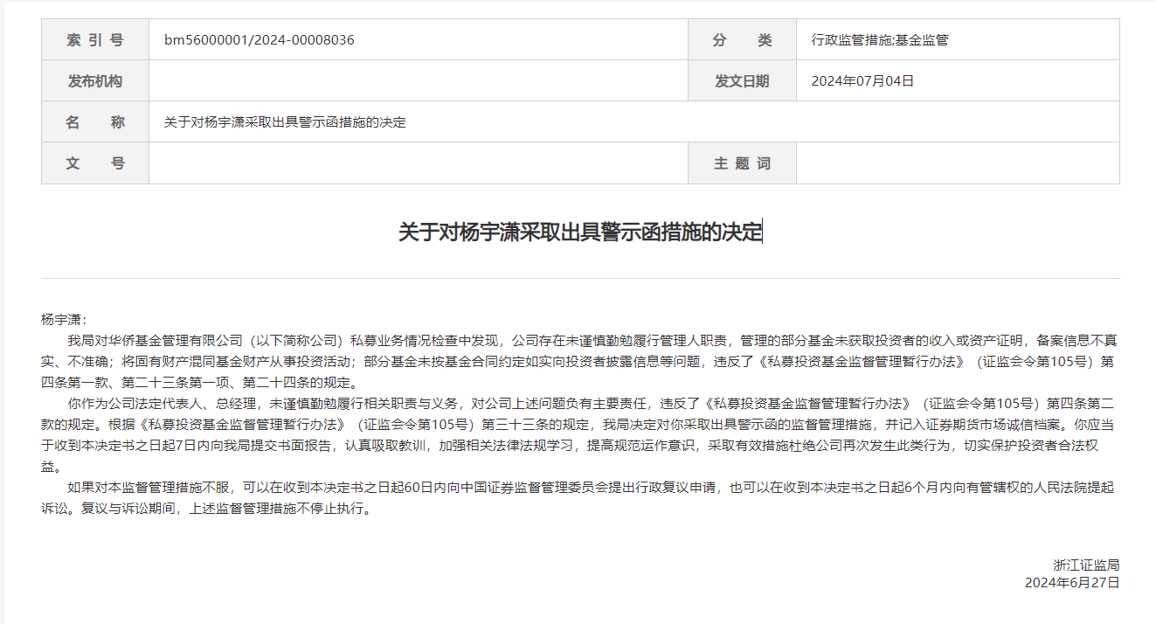The image size is (1156, 624).
Task: Click the empty 文号 value cell
Action: 418,163
